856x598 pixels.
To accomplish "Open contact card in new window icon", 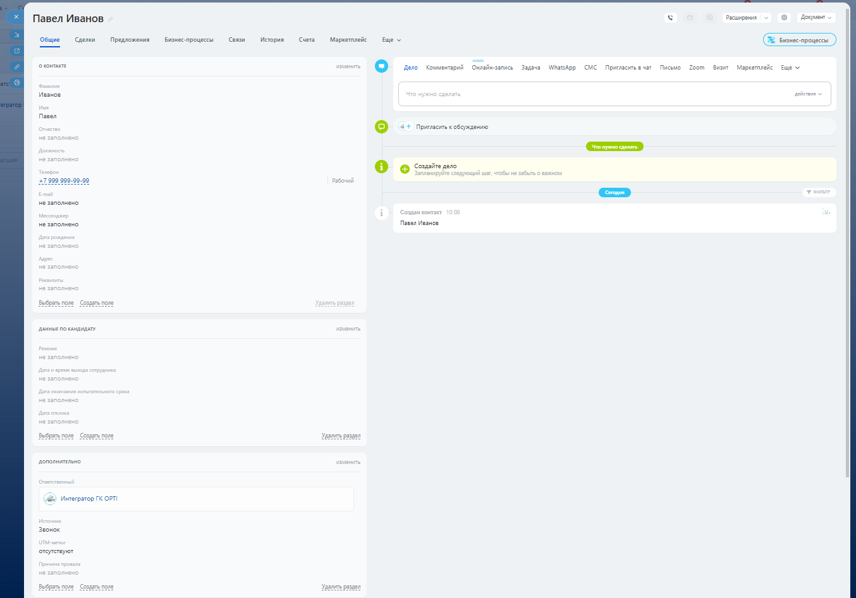I will click(17, 51).
